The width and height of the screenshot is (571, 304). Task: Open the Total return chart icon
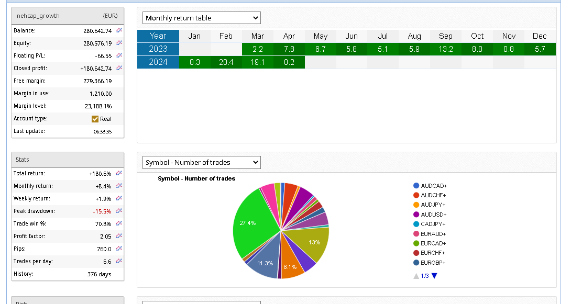[119, 173]
